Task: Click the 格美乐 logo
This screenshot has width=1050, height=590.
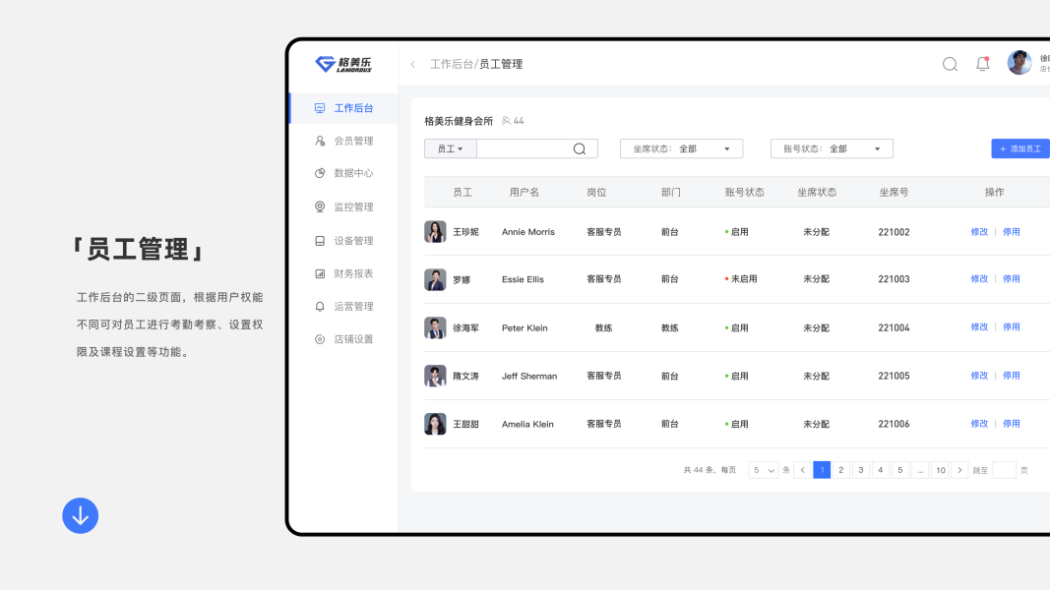Action: (x=343, y=64)
